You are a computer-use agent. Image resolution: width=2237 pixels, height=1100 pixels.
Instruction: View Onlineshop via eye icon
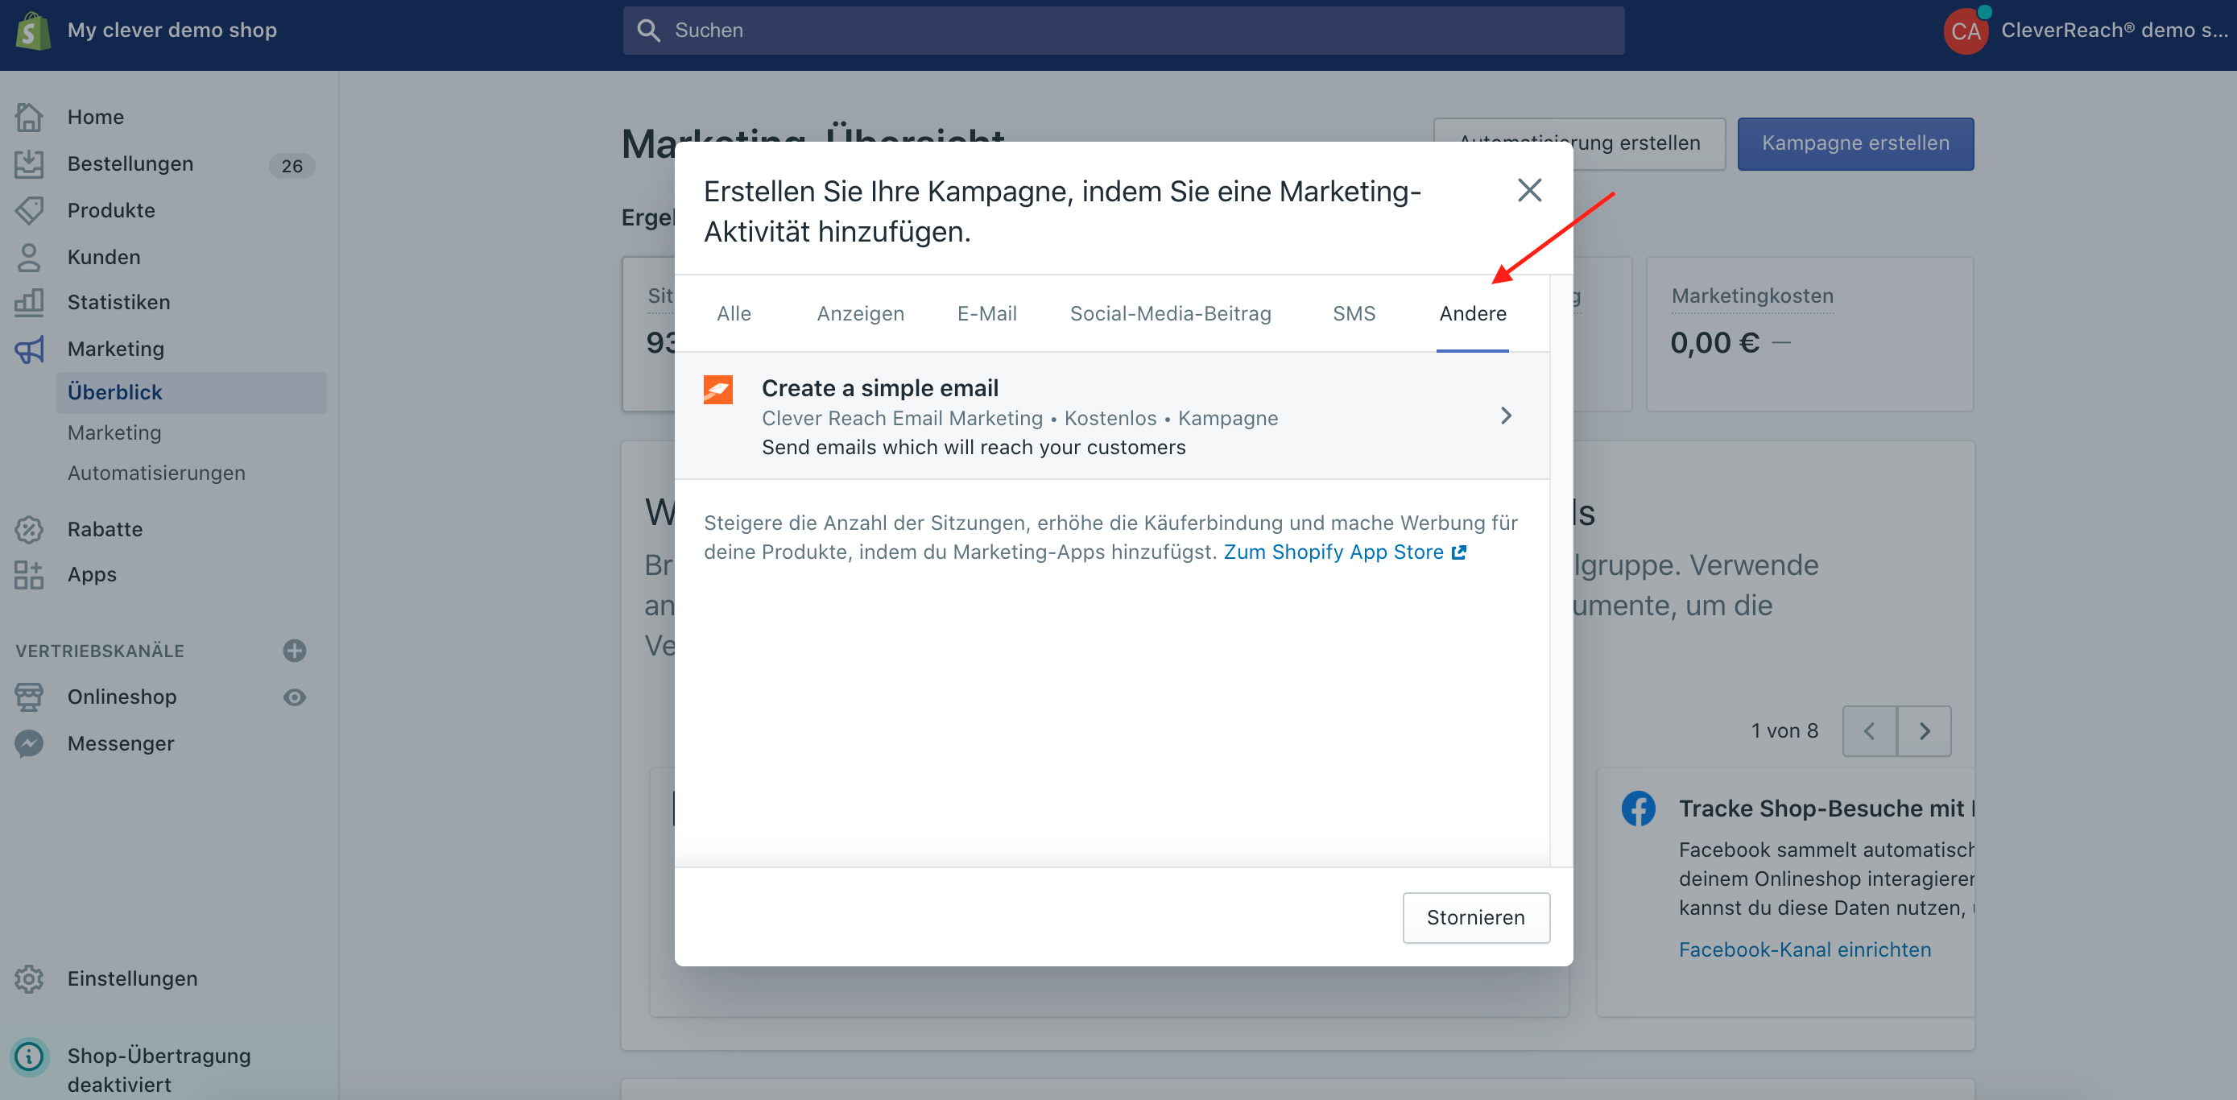click(x=295, y=697)
